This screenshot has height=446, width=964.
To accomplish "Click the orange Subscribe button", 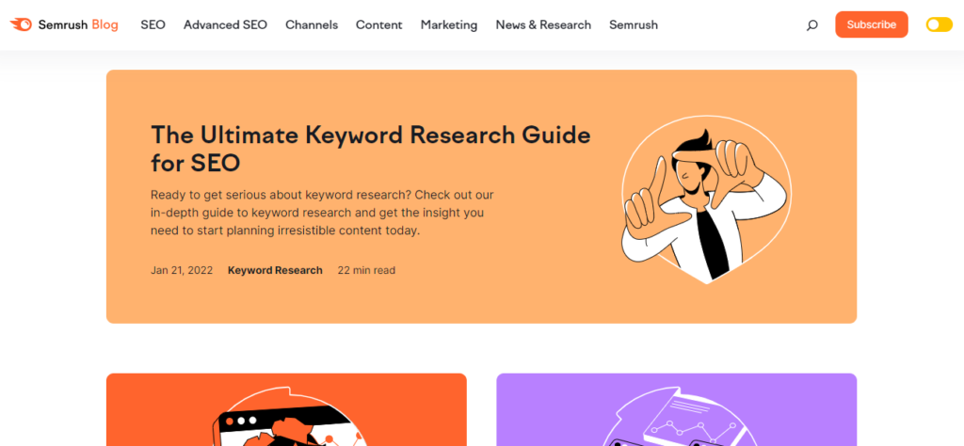I will tap(871, 24).
